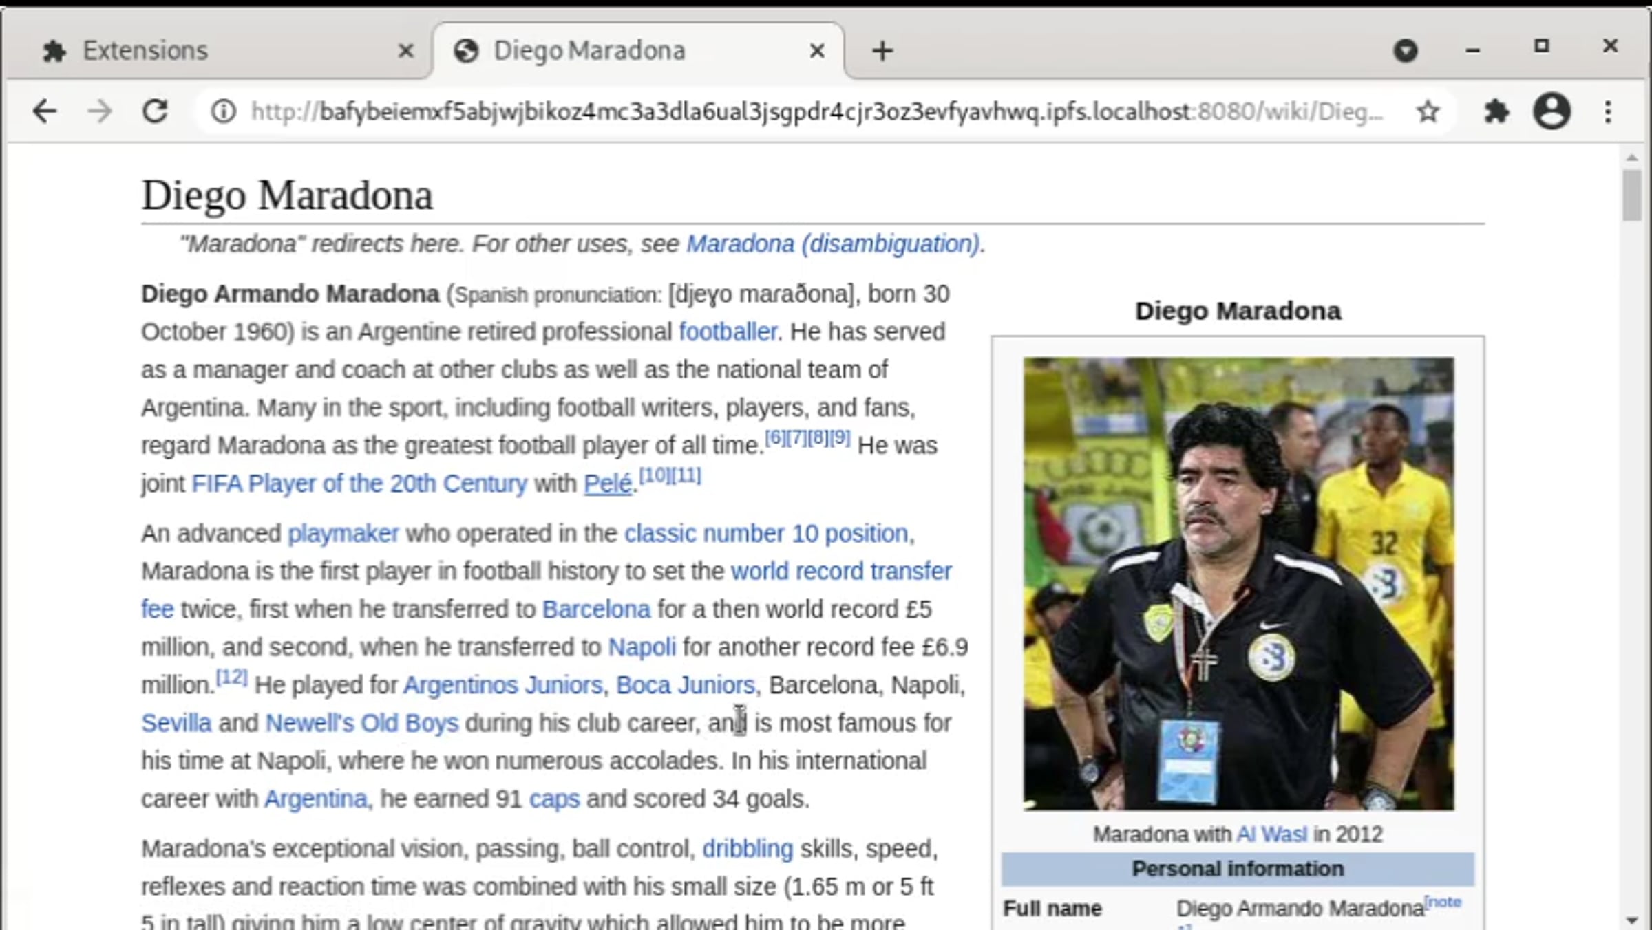Click the scrollbar down arrow
This screenshot has height=930, width=1652.
pos(1631,920)
